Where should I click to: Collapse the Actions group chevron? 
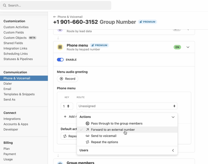click(x=173, y=117)
